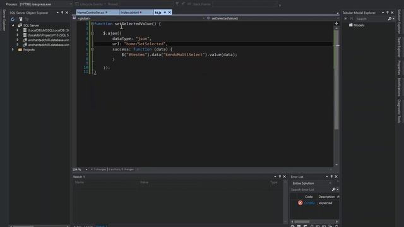This screenshot has height=227, width=404.
Task: Open the Server Explorer side tab
Action: (4, 20)
